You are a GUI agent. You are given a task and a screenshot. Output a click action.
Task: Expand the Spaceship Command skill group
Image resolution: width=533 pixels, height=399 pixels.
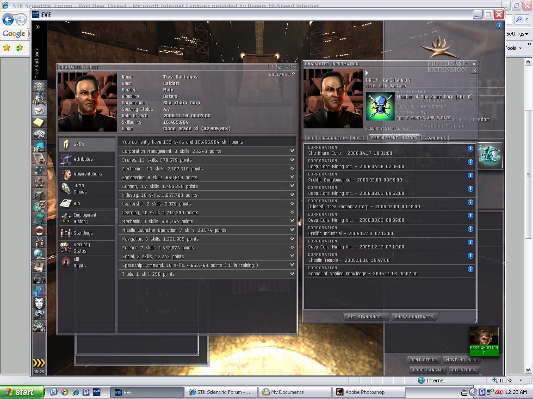292,265
